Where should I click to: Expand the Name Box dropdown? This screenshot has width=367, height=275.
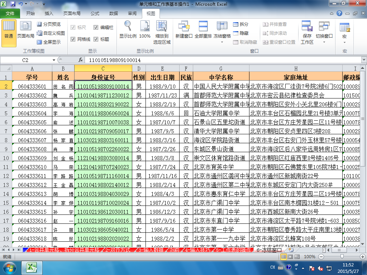tap(54, 60)
